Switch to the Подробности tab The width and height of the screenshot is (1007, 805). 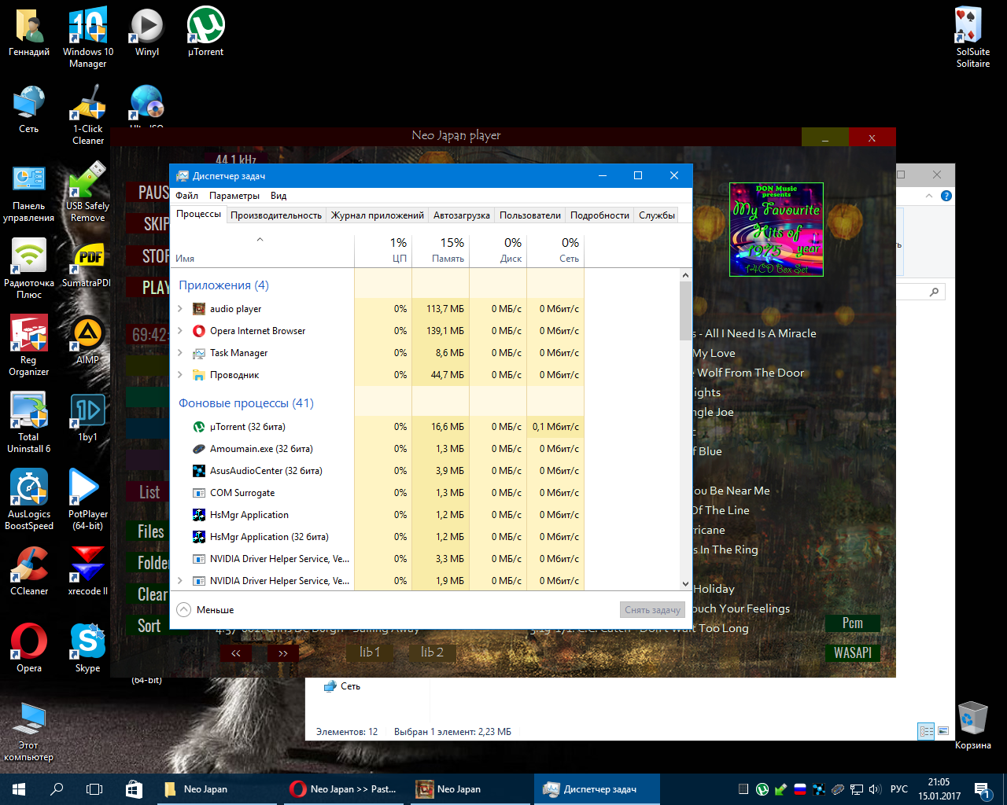click(599, 215)
